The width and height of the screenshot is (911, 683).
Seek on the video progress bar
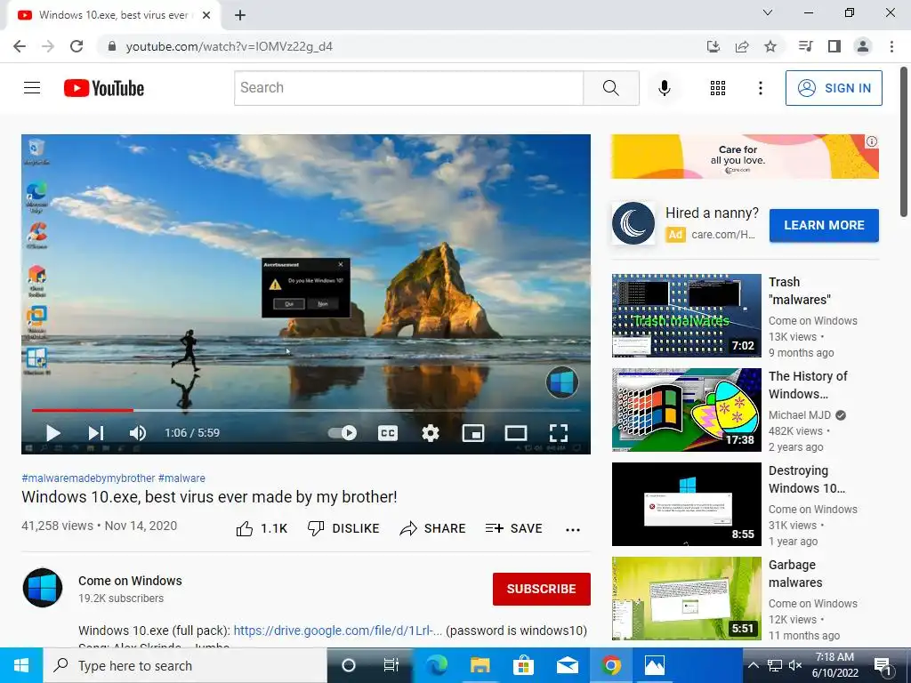click(x=306, y=410)
